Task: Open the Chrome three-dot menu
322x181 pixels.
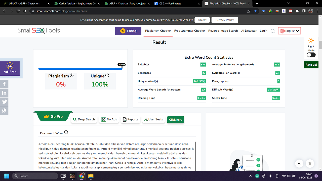Action: point(317,11)
